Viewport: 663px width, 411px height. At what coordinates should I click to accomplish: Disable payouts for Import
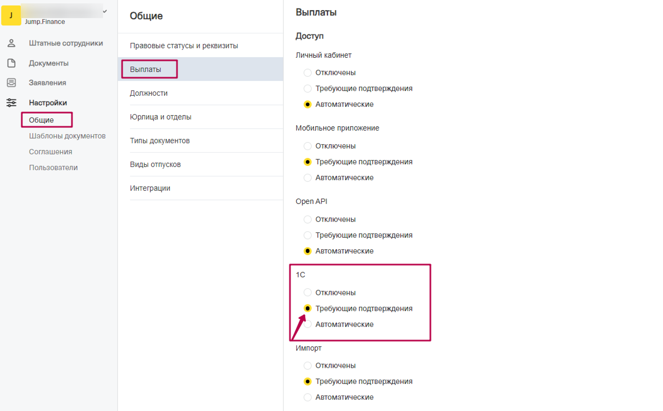pos(308,366)
